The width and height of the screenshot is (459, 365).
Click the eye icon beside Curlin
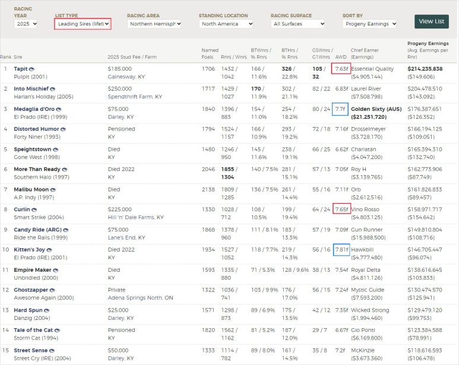34,210
